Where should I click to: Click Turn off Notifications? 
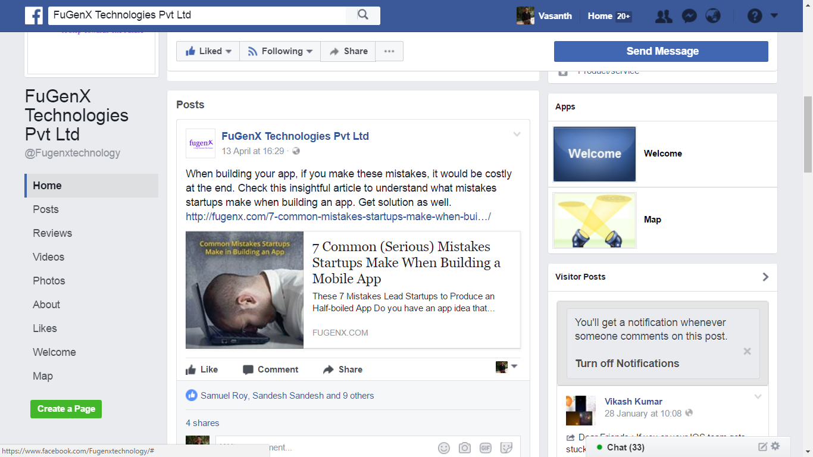point(627,364)
